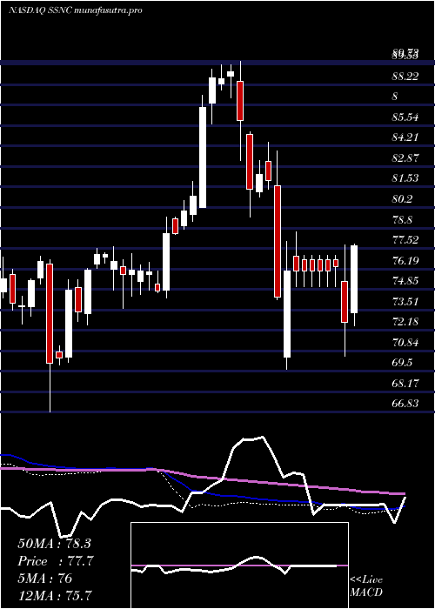Click the 84.21 price axis label

coord(405,137)
